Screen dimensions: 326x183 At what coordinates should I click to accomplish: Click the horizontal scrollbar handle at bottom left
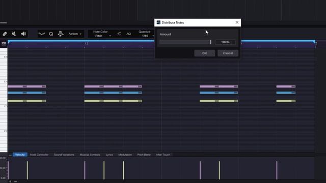click(x=15, y=181)
